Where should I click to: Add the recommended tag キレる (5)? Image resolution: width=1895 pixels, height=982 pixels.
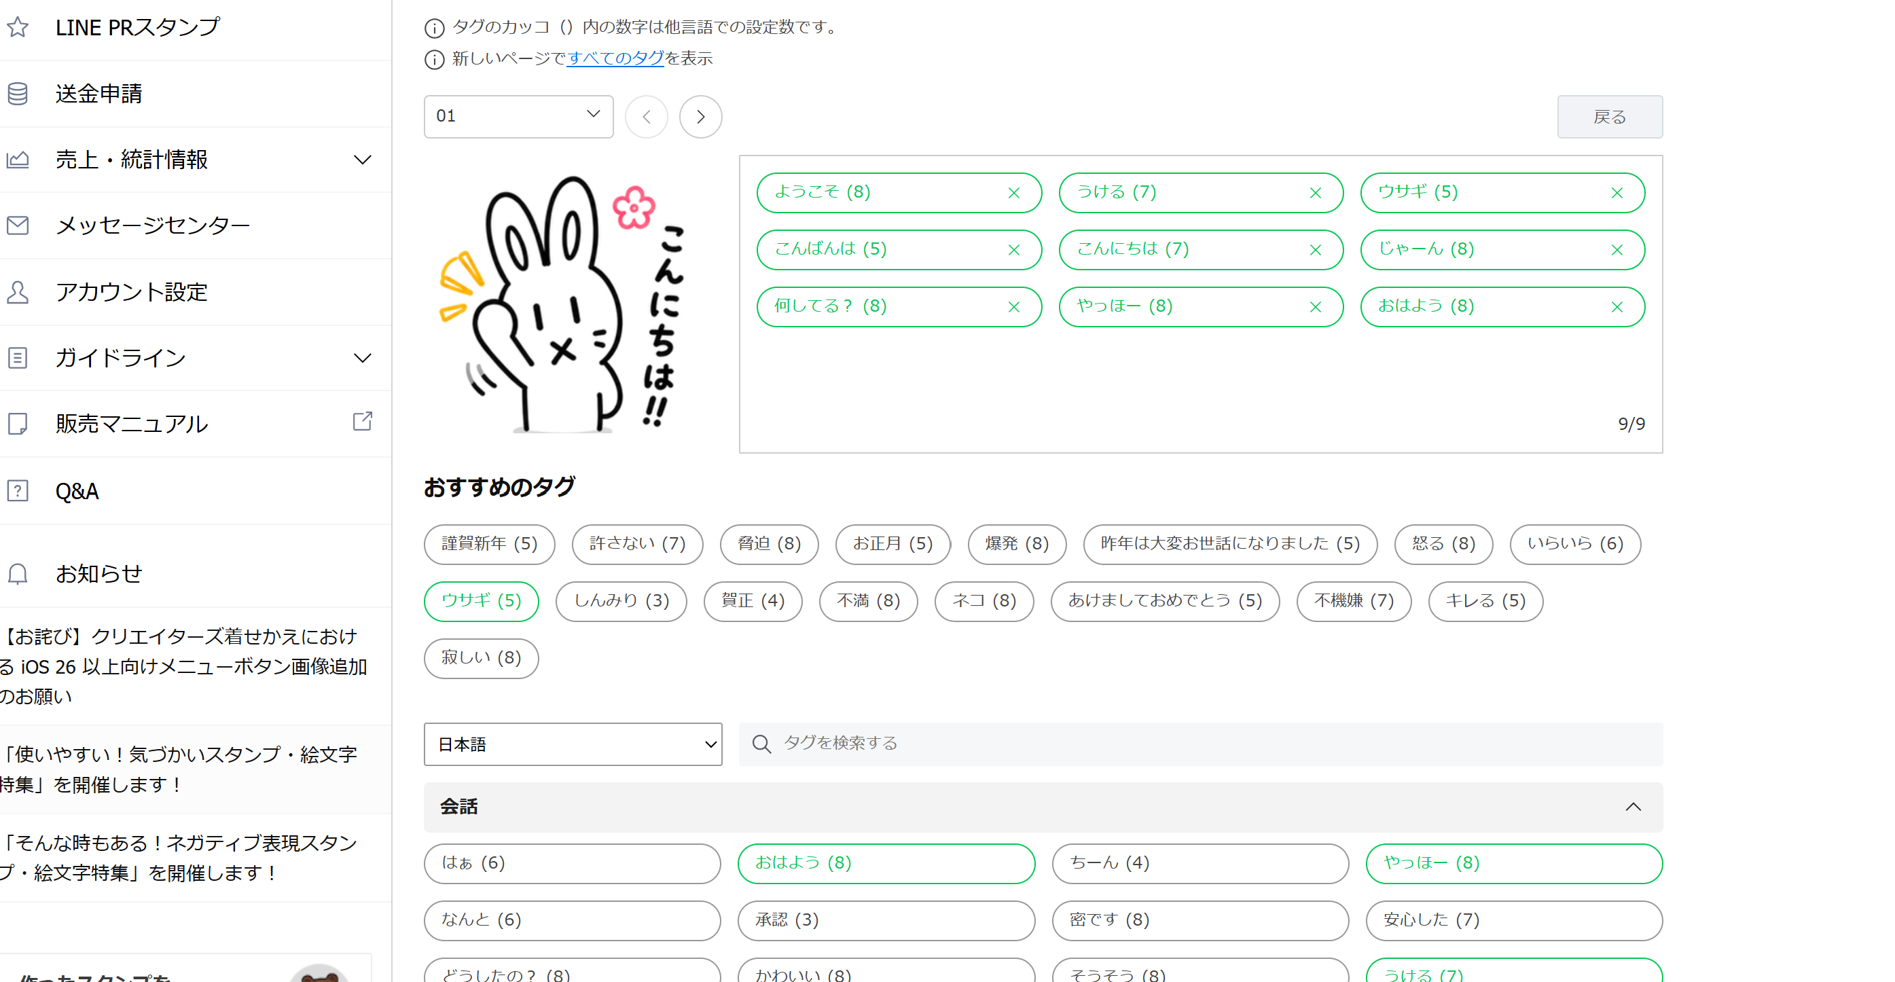click(x=1485, y=602)
